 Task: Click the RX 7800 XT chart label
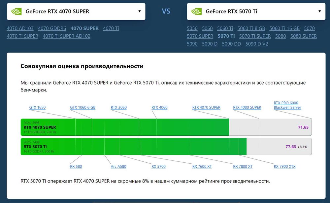pos(243,167)
